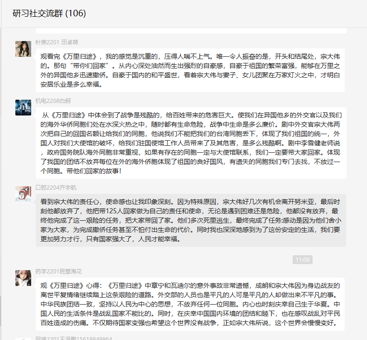Screen dimensions: 367x340
Task: Select 白舸's message about war cruelty
Action: tap(191, 143)
